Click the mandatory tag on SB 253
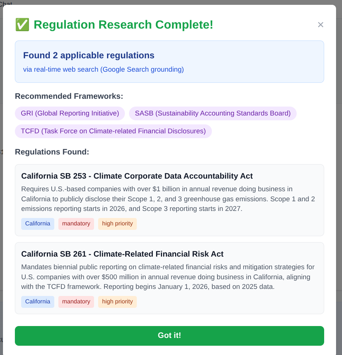 76,224
